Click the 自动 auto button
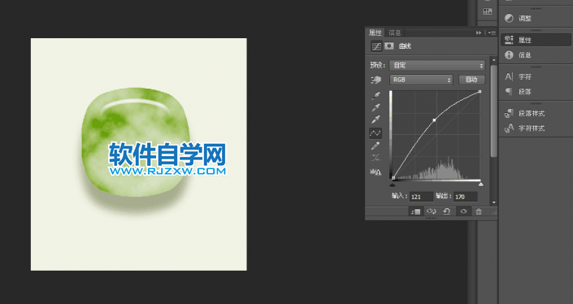This screenshot has height=304, width=573. point(471,80)
